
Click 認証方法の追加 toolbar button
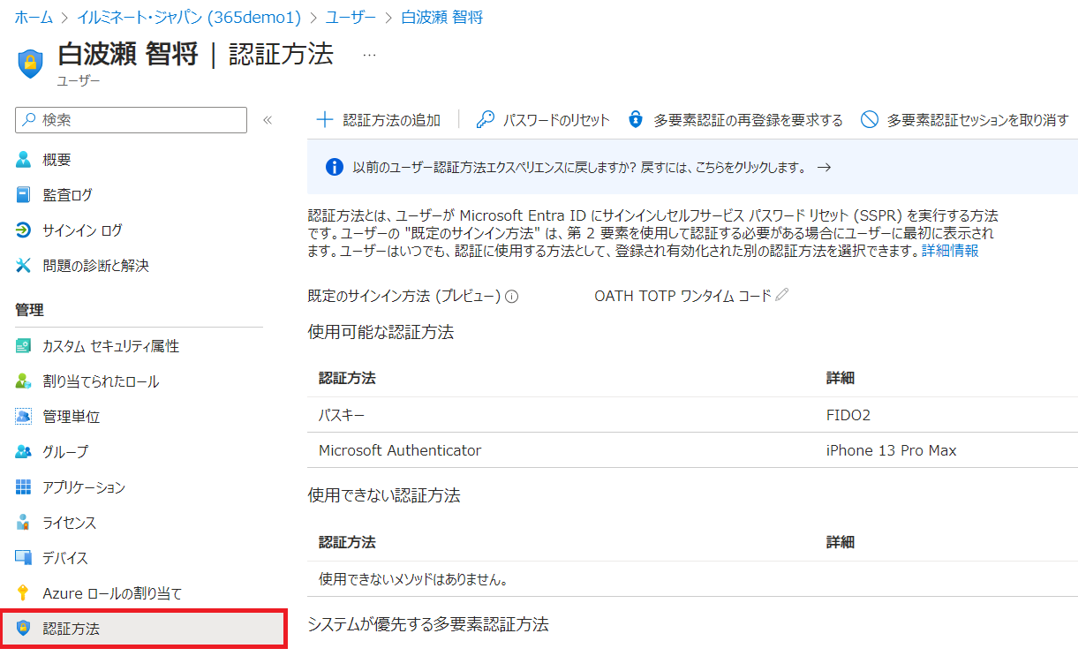pyautogui.click(x=379, y=120)
